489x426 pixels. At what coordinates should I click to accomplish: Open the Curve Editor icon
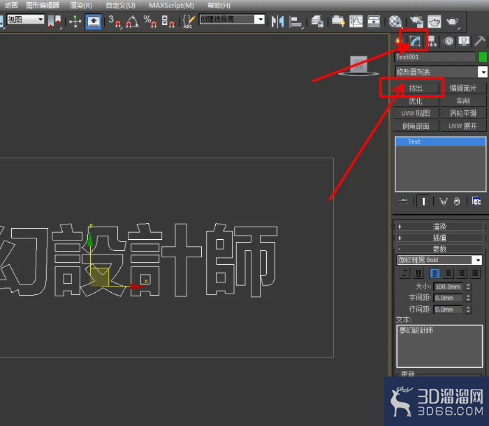pyautogui.click(x=356, y=21)
